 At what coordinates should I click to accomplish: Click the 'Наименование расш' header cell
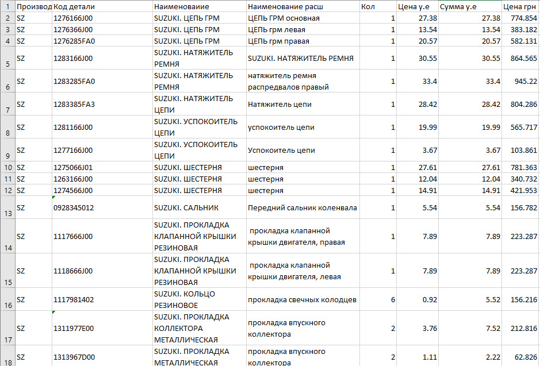303,6
